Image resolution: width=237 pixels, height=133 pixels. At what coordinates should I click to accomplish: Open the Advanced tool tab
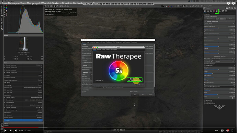tap(214, 11)
